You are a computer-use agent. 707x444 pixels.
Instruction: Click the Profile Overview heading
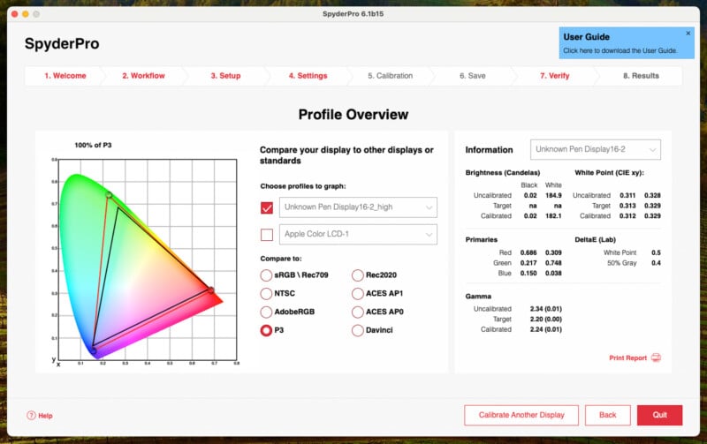click(353, 115)
